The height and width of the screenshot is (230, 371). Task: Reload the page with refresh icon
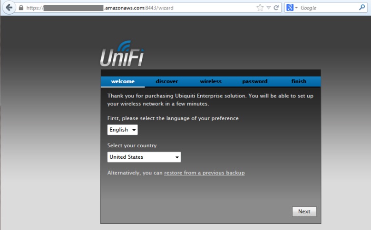[276, 8]
